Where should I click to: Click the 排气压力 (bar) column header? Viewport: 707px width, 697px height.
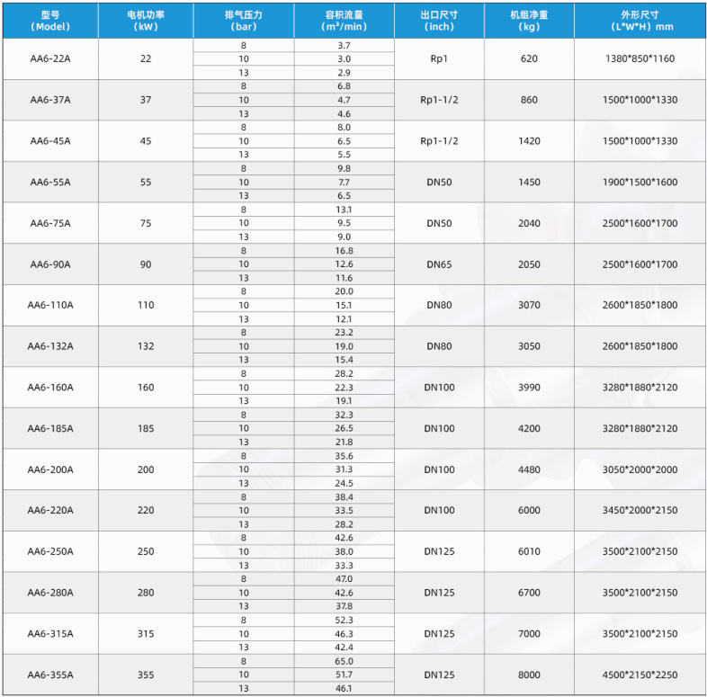(243, 21)
